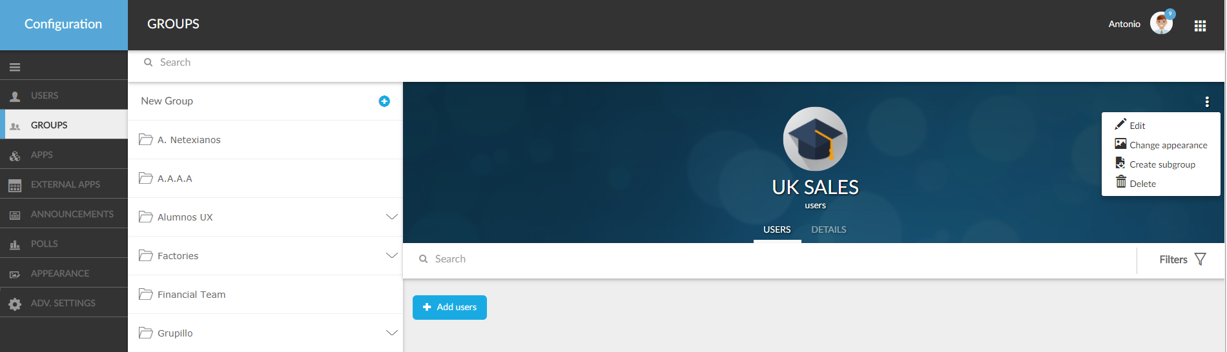Expand the Grupillo group chevron

point(391,333)
